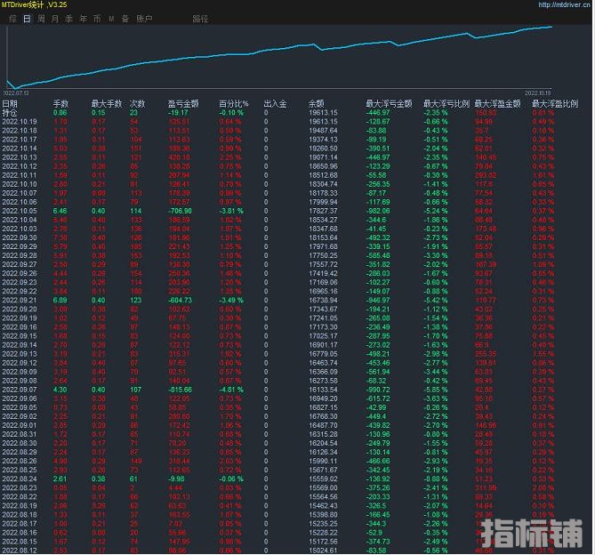Click the 路径 (path) button
The height and width of the screenshot is (555, 595).
point(201,18)
